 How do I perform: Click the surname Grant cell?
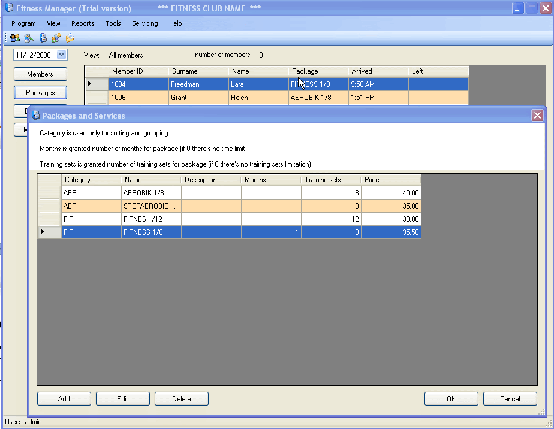[x=198, y=98]
